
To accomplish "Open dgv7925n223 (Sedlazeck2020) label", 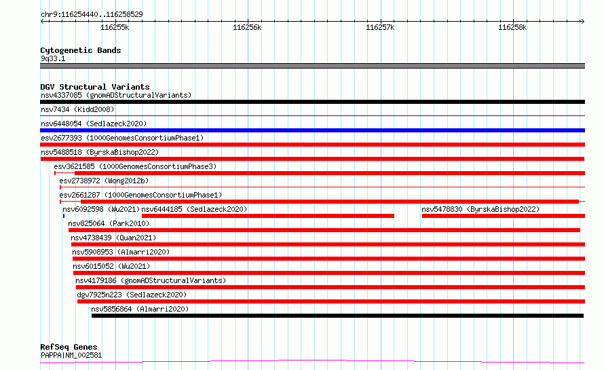I will pyautogui.click(x=132, y=295).
